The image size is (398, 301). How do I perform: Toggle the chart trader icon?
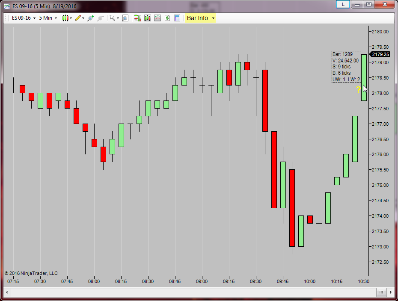click(137, 18)
